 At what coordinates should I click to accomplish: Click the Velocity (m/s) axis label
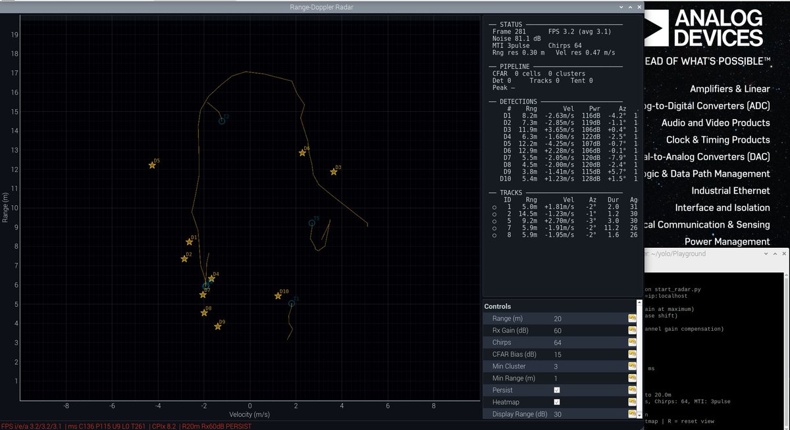click(x=250, y=415)
